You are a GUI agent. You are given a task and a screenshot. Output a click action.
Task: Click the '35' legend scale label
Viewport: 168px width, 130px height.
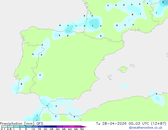[x=64, y=129]
